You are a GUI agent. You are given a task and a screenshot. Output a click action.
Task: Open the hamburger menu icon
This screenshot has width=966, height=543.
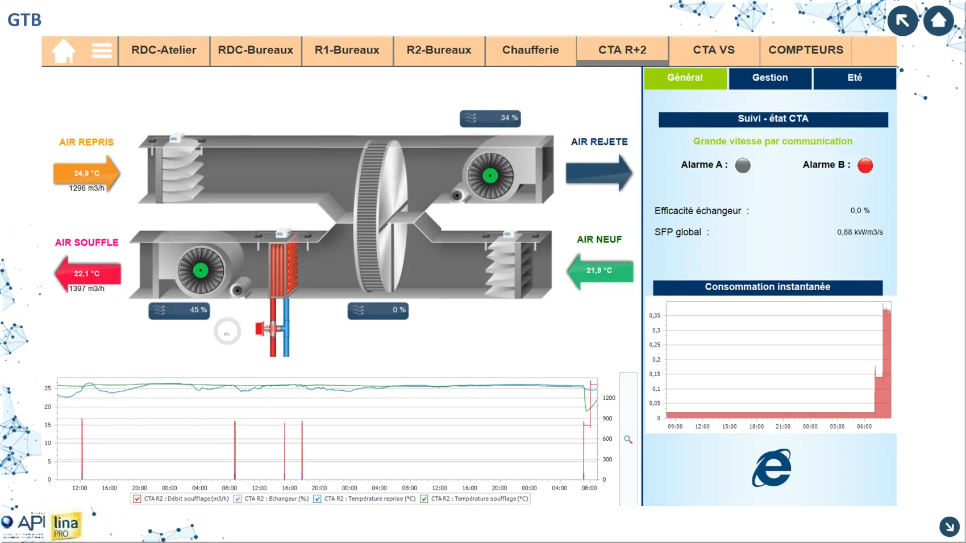[x=102, y=51]
